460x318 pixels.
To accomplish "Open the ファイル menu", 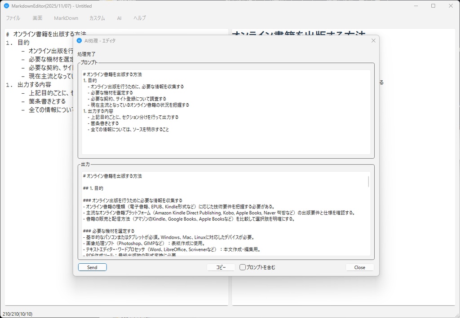I will 13,18.
